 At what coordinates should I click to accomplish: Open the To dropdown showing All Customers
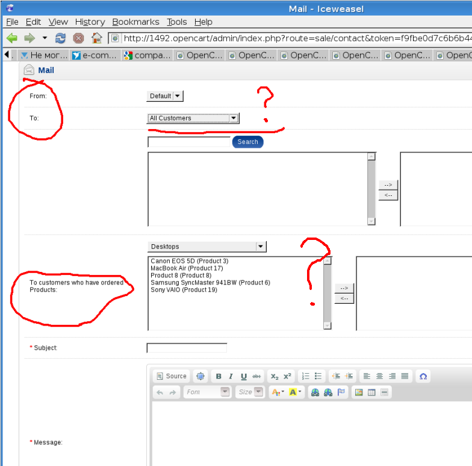tap(193, 118)
